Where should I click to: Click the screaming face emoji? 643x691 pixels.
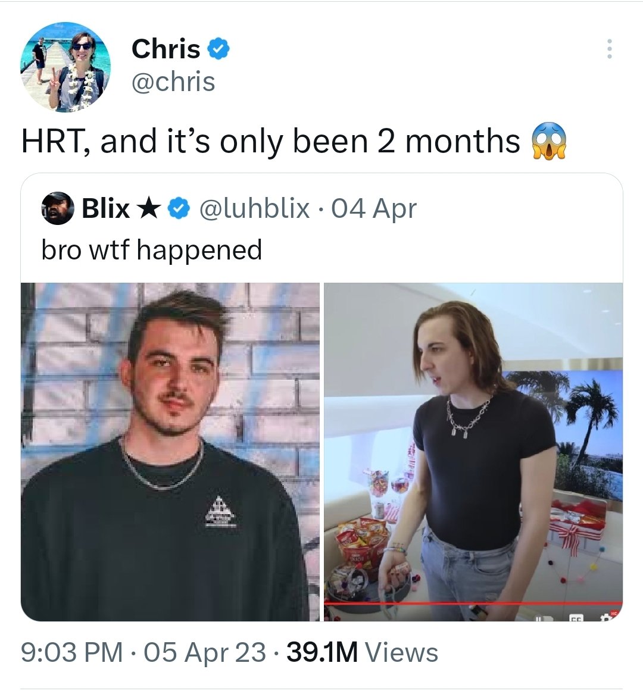click(x=549, y=141)
